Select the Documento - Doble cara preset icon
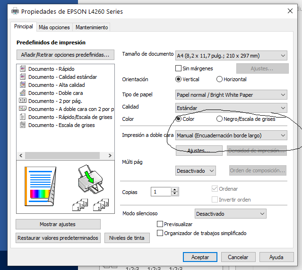 (x=22, y=93)
